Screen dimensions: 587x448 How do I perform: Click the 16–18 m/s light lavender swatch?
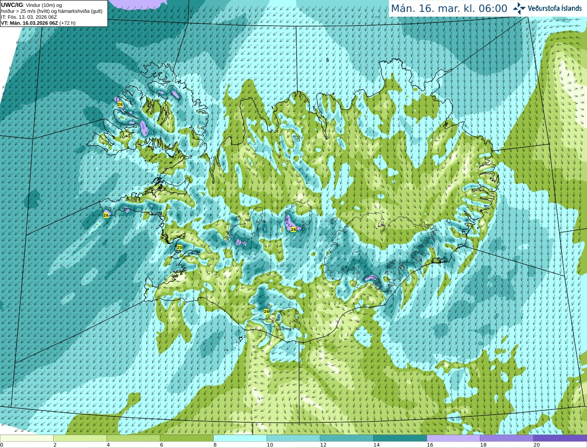454,438
